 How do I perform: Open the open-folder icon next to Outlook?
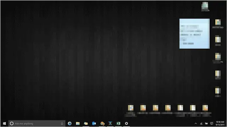coord(86,123)
